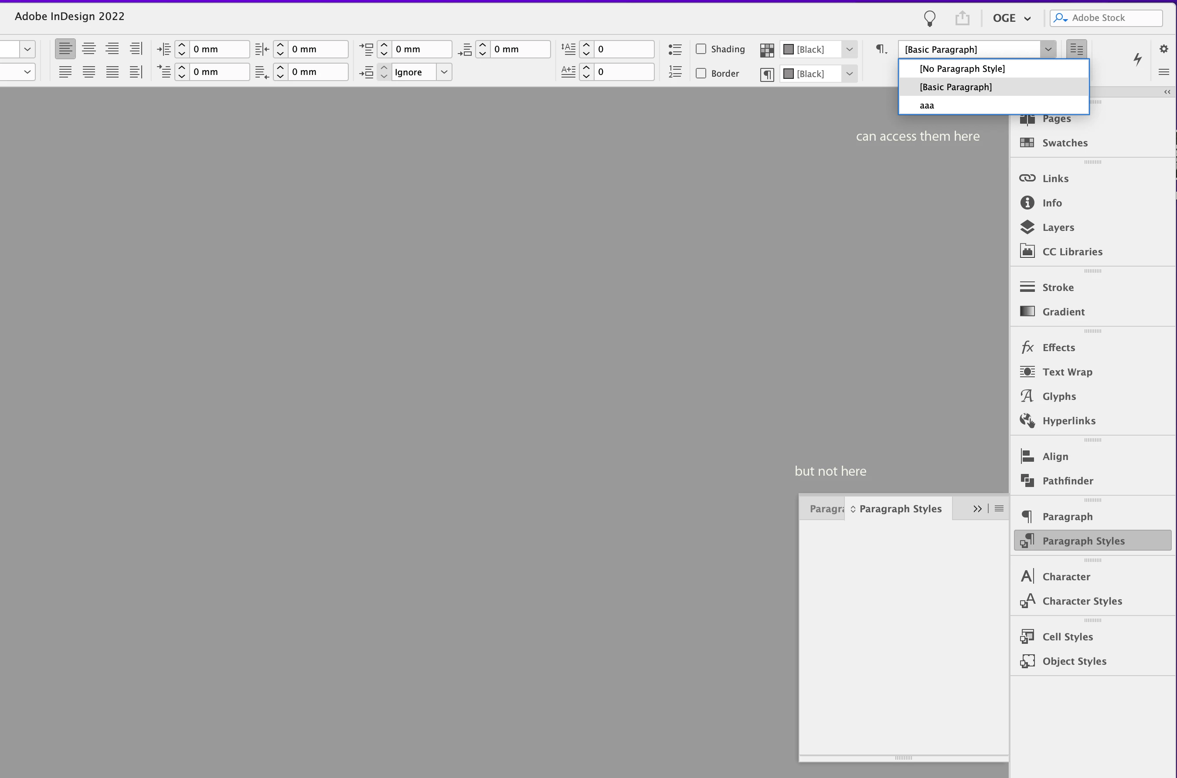Screen dimensions: 1177x778
Task: Open the Layers panel
Action: pyautogui.click(x=1058, y=227)
